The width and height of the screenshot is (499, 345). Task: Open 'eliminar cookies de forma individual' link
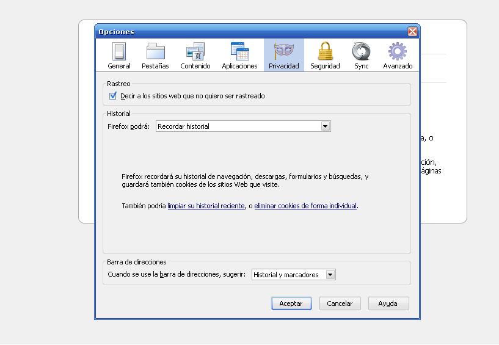(305, 206)
